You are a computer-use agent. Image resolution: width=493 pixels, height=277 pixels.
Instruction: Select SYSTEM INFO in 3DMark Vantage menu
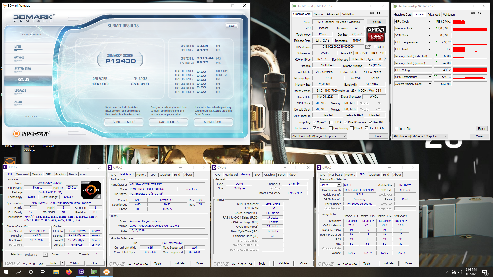pyautogui.click(x=23, y=69)
